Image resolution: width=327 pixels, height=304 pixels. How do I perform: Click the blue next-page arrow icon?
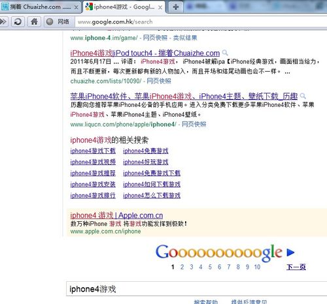[x=290, y=252]
